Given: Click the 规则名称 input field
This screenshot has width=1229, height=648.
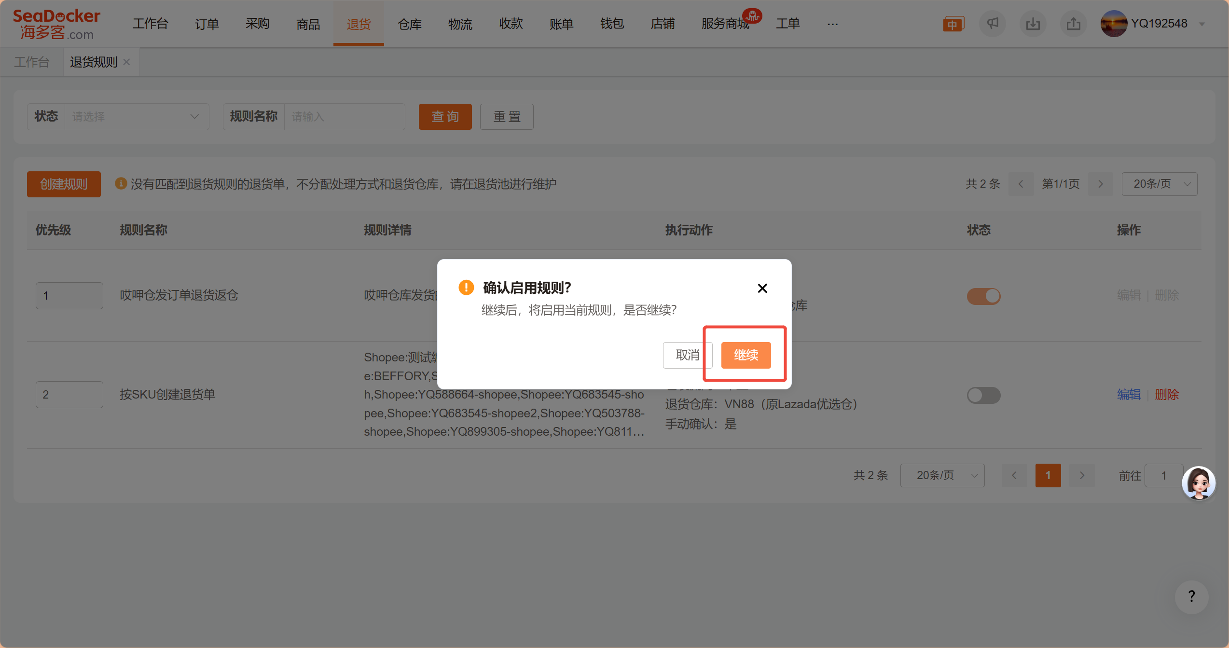Looking at the screenshot, I should click(344, 117).
